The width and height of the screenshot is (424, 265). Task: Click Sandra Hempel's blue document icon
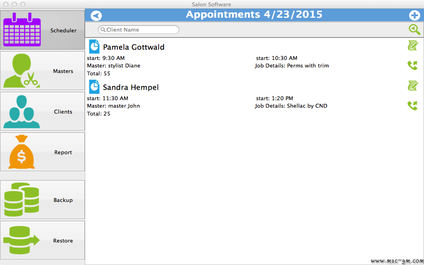click(94, 87)
